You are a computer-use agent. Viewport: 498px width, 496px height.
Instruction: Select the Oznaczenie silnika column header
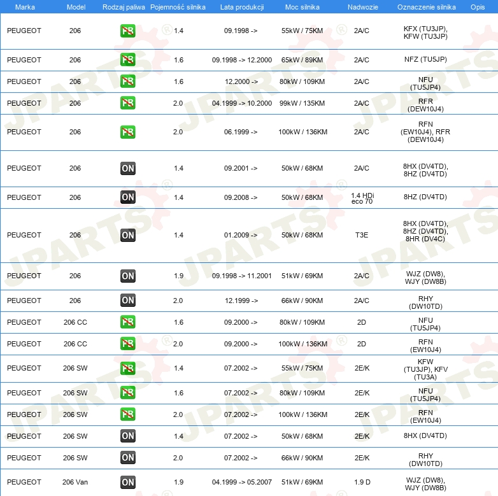coord(426,6)
